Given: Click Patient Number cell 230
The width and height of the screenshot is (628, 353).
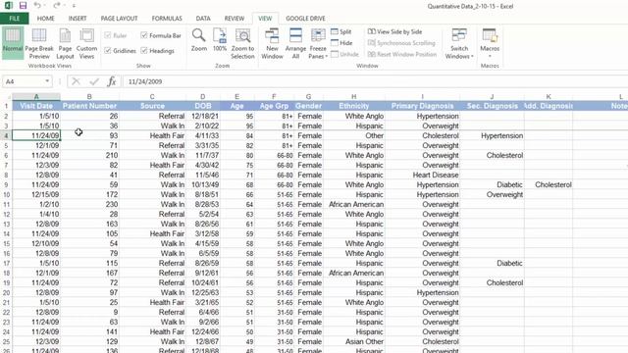Looking at the screenshot, I should (89, 205).
